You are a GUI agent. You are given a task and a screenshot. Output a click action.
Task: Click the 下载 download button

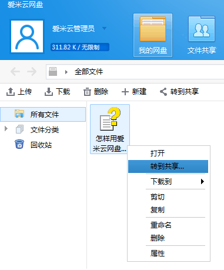click(x=57, y=92)
